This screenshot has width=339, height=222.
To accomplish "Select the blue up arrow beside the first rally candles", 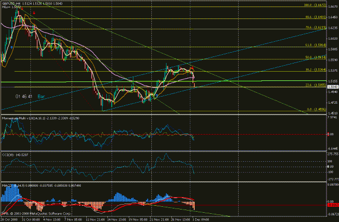I will [11, 47].
